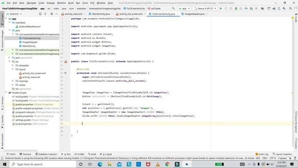The height and width of the screenshot is (168, 298).
Task: Switch to activity_full_screen.xml editor tab
Action: pos(131,14)
